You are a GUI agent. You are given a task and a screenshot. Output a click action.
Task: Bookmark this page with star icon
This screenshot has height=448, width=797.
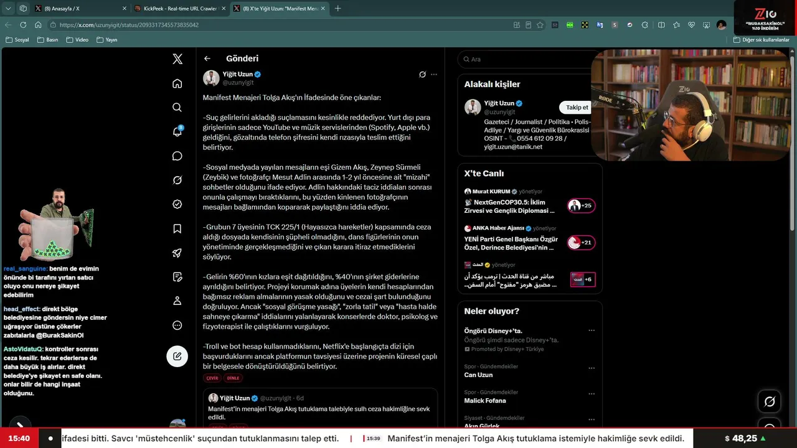pyautogui.click(x=540, y=25)
